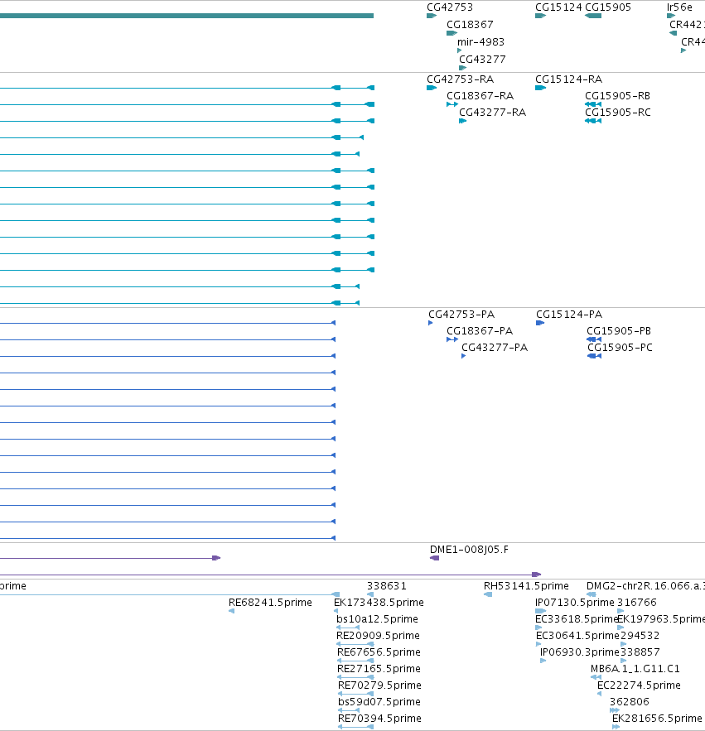This screenshot has width=705, height=731.
Task: Select the DME1-008J05.F feature label
Action: 470,551
